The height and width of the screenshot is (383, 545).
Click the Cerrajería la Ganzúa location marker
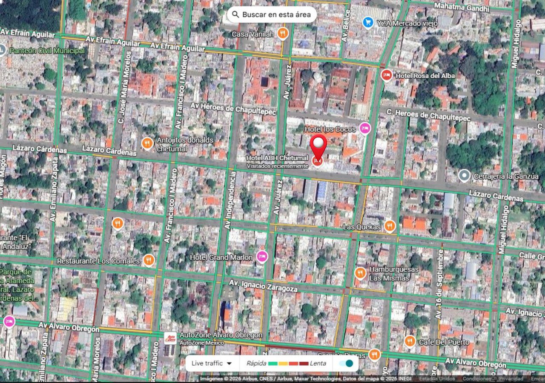pyautogui.click(x=464, y=176)
